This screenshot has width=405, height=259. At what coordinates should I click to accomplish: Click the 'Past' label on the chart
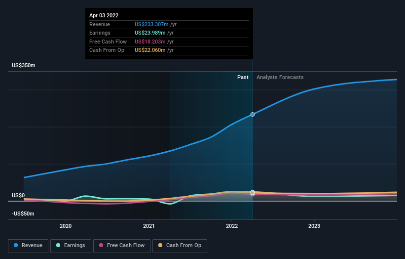243,78
